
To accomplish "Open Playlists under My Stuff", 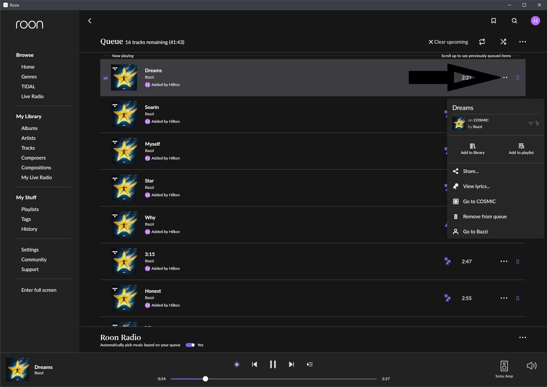I will point(30,209).
